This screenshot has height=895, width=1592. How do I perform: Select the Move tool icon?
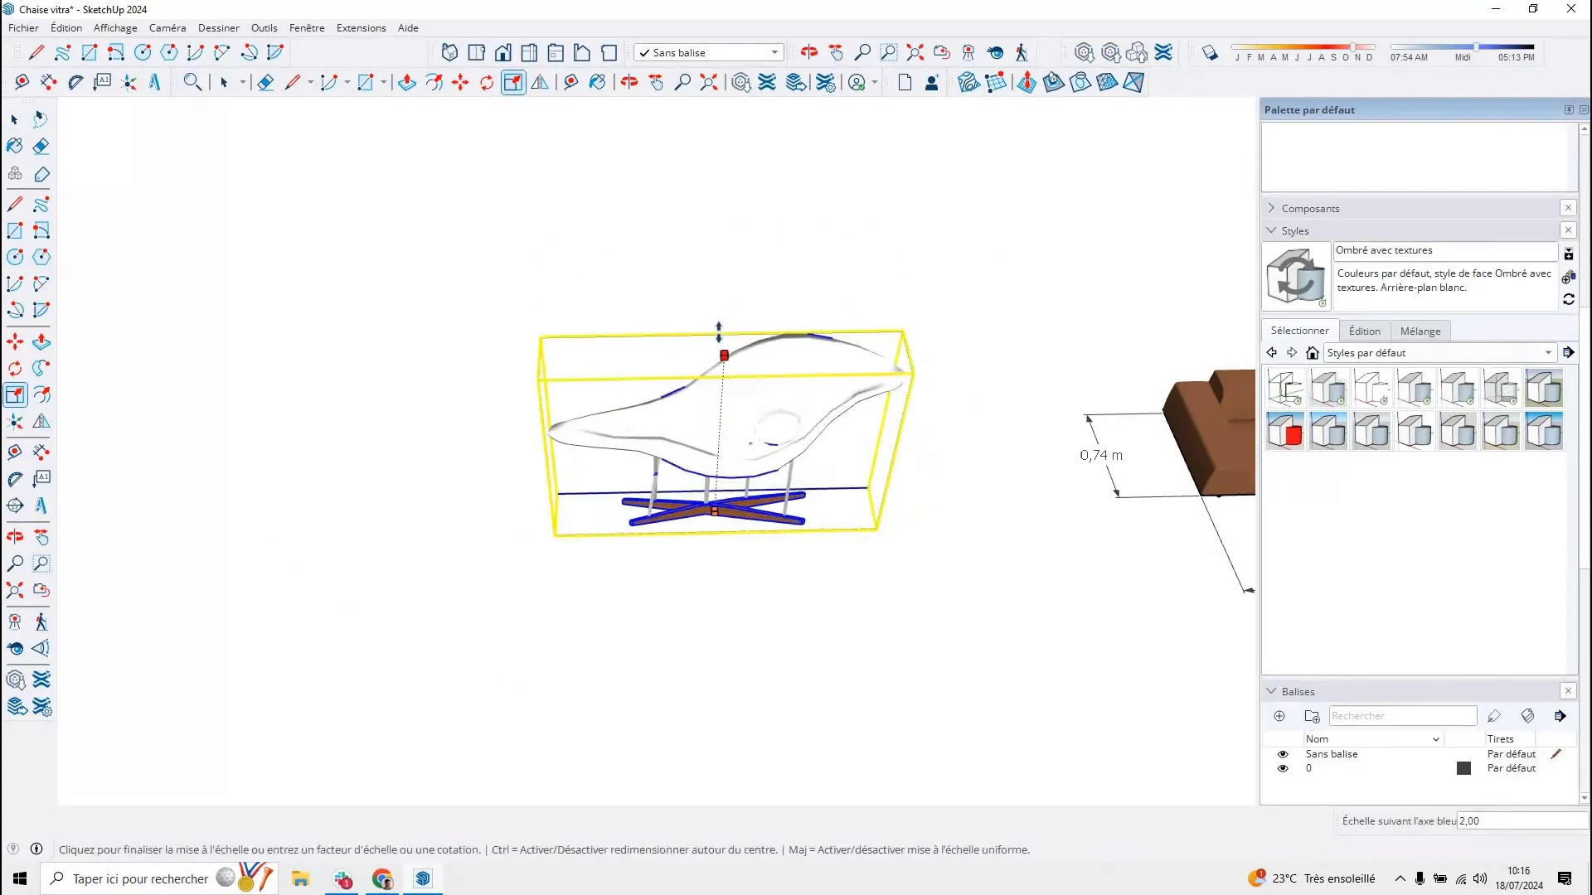(17, 340)
